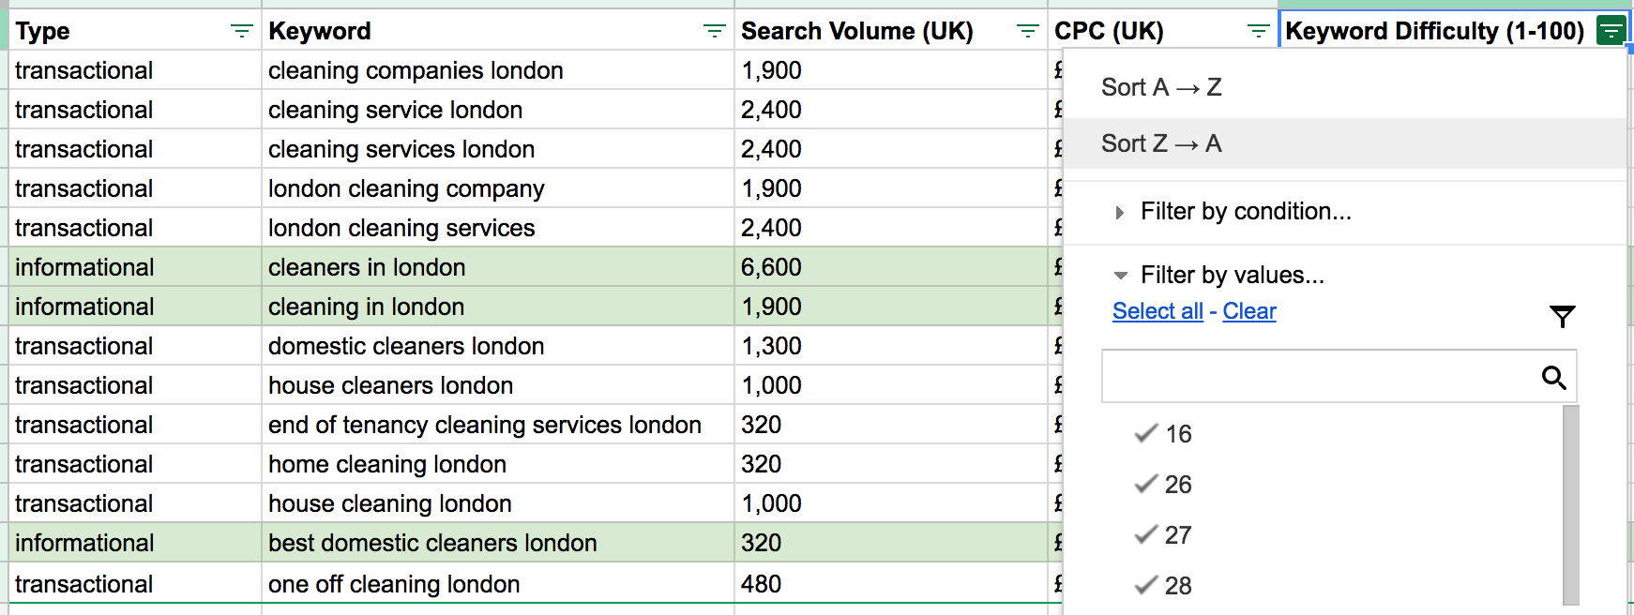
Task: Open filter icon in Keyword column header
Action: click(714, 32)
